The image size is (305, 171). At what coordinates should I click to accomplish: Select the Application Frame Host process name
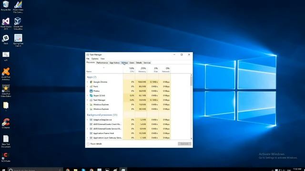[104, 133]
